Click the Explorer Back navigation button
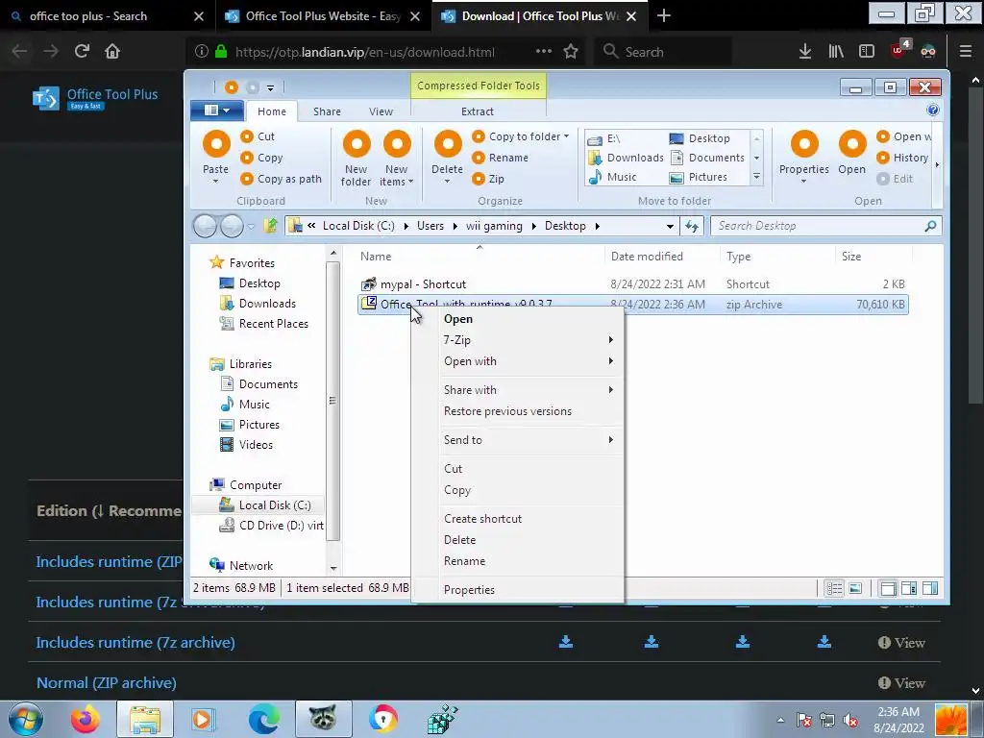The height and width of the screenshot is (738, 984). [205, 226]
